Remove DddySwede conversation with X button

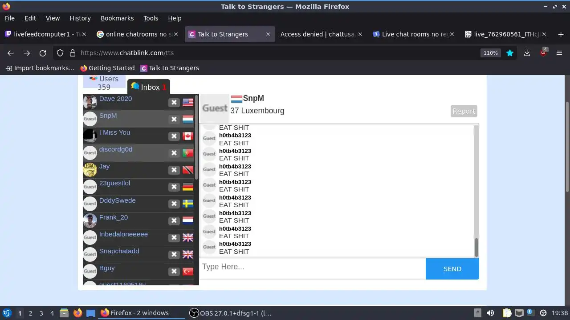pos(174,204)
